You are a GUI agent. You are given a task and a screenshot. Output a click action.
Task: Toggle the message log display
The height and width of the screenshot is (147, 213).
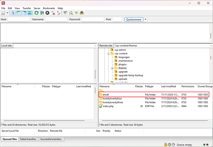pos(13,13)
